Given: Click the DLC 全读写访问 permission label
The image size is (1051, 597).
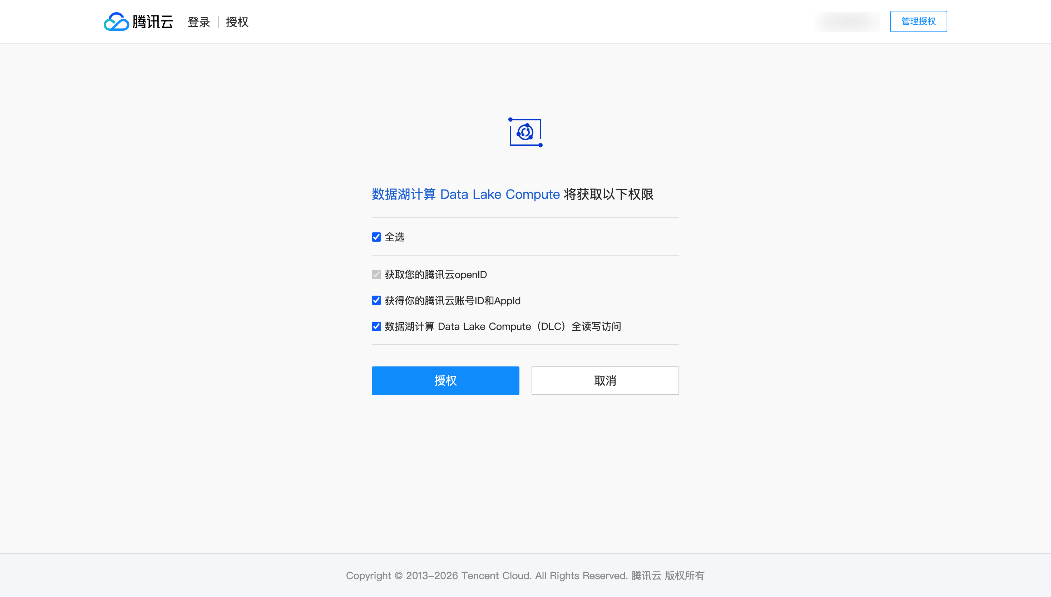Looking at the screenshot, I should tap(503, 326).
